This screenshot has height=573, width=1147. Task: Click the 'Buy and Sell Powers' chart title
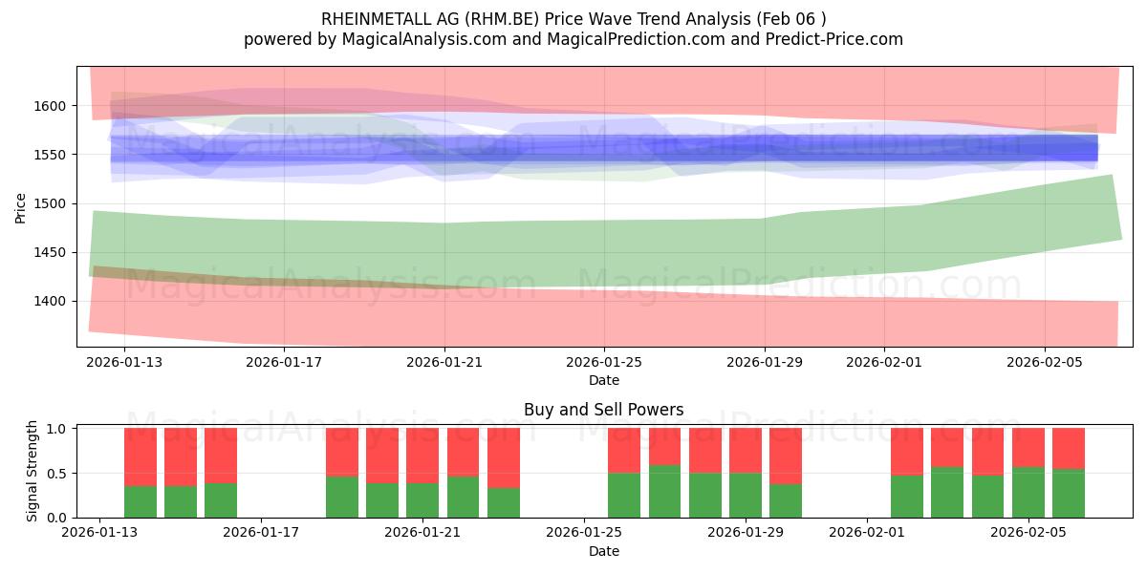point(604,410)
